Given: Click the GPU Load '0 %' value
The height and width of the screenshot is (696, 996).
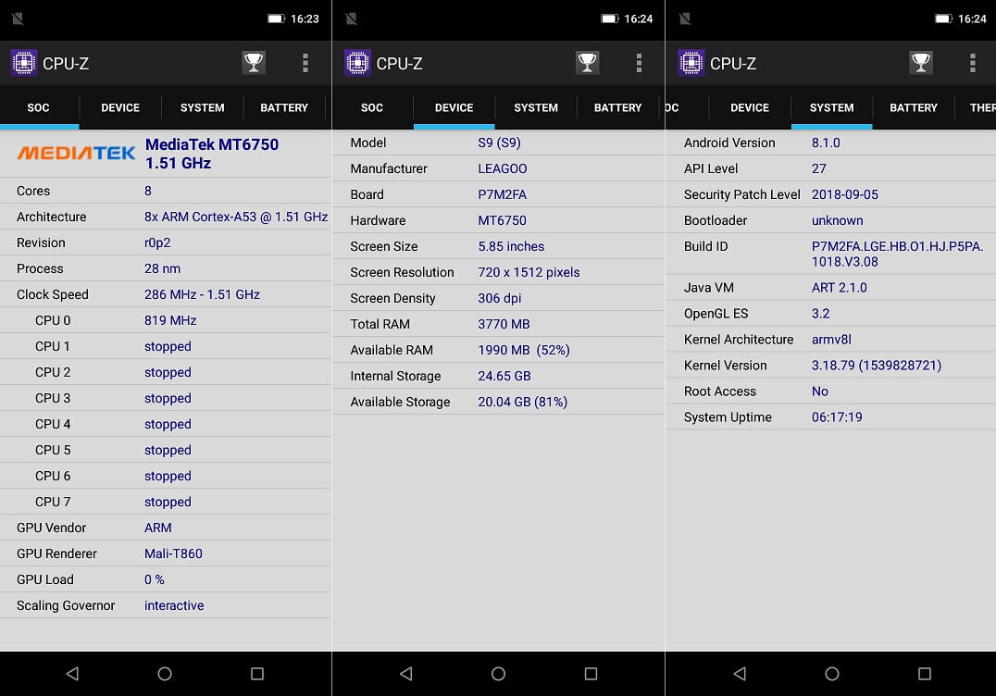Looking at the screenshot, I should 155,579.
